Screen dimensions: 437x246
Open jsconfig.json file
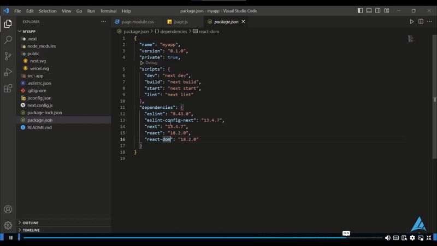tap(64, 98)
